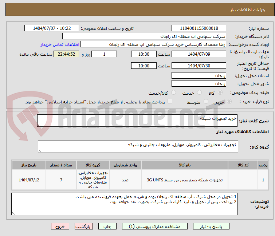Click ردیف column header
This screenshot has height=236, width=275.
click(263, 165)
